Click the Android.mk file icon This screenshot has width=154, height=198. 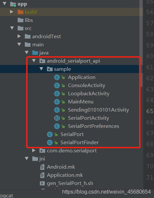click(x=42, y=167)
